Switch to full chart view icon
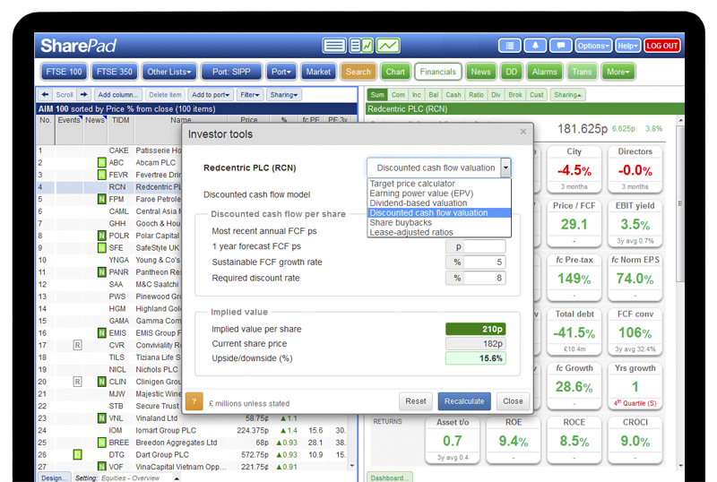The height and width of the screenshot is (482, 717). click(388, 46)
